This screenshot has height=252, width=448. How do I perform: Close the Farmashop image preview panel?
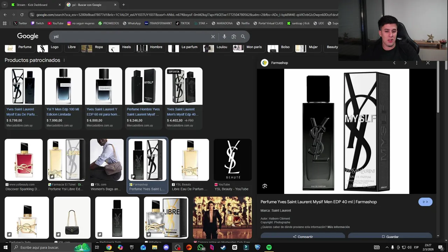click(x=428, y=63)
